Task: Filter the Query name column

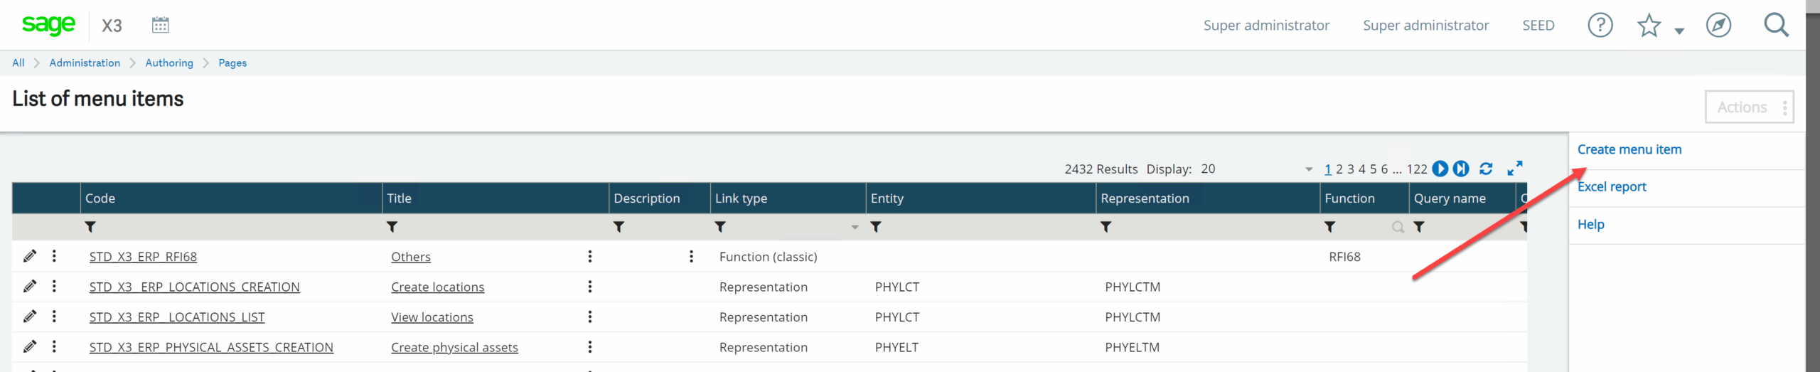Action: (1419, 227)
